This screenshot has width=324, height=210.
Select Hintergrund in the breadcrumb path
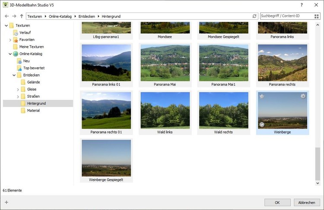pos(111,16)
